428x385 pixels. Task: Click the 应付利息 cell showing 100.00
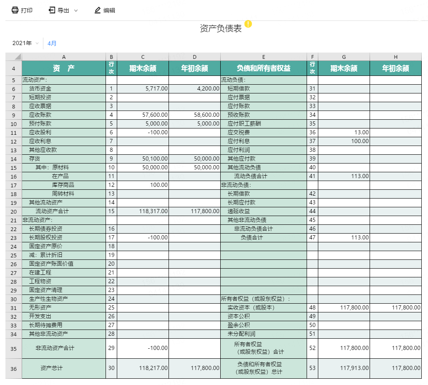click(x=344, y=141)
